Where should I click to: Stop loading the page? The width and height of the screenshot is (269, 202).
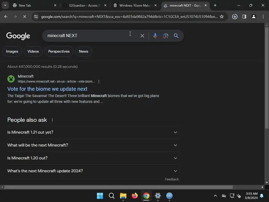25,17
